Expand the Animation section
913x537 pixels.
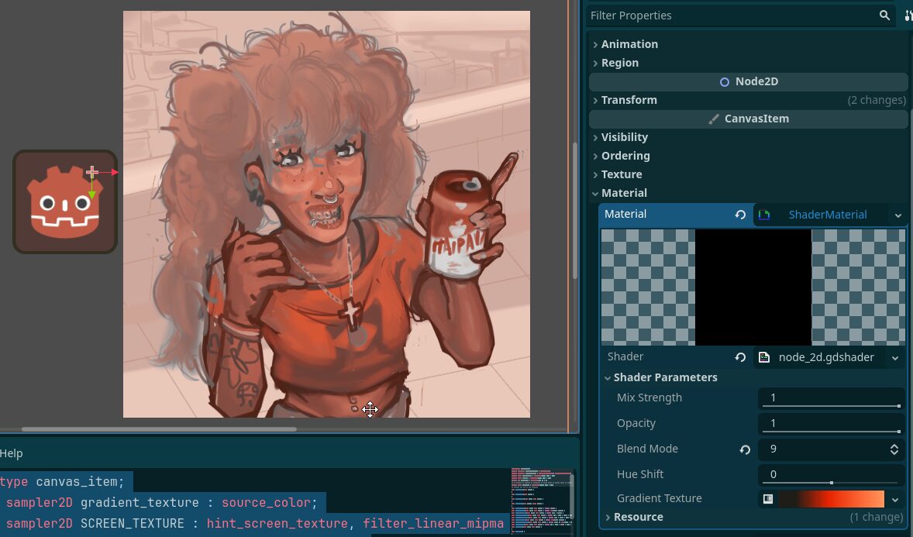(595, 44)
